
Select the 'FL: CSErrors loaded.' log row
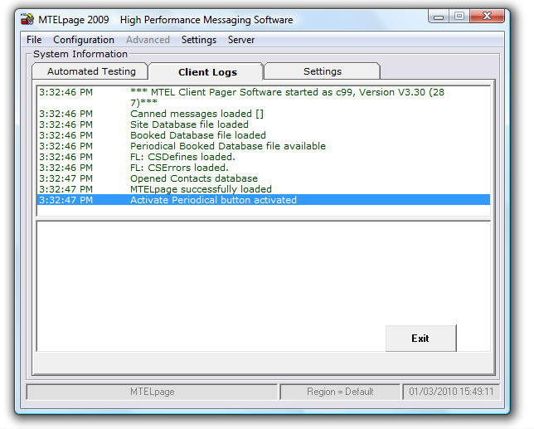click(x=264, y=168)
